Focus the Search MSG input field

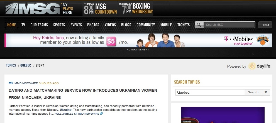(229, 25)
